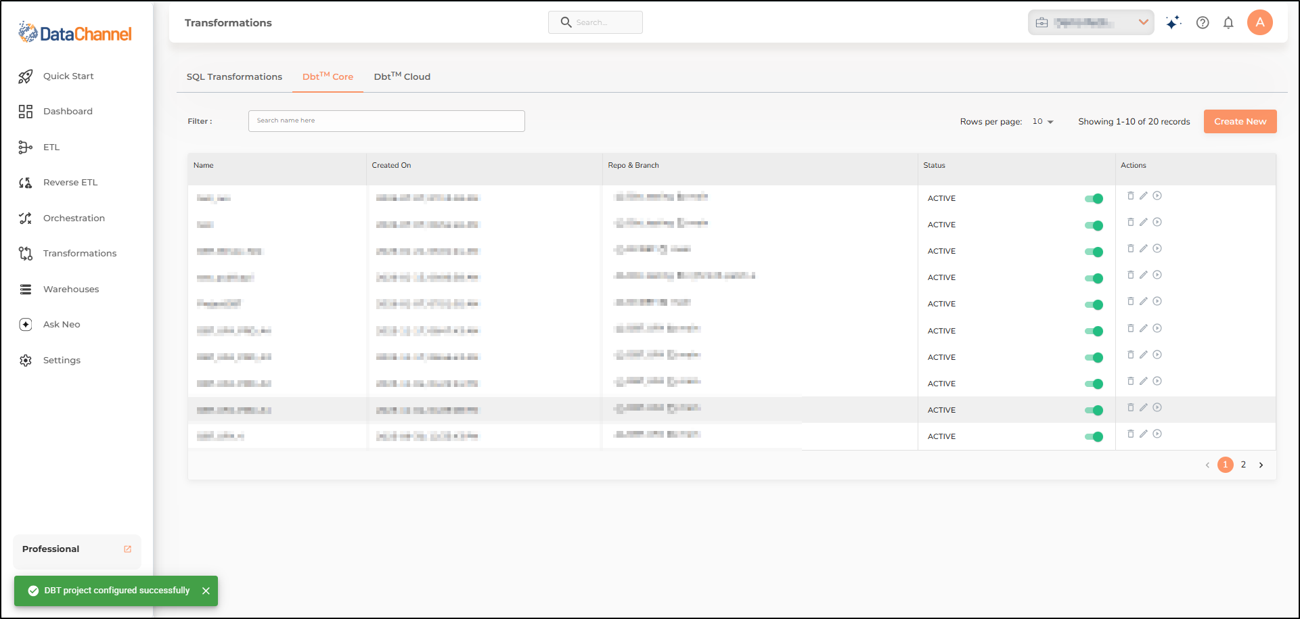The height and width of the screenshot is (619, 1300).
Task: Switch to the SQL Transformations tab
Action: 234,77
